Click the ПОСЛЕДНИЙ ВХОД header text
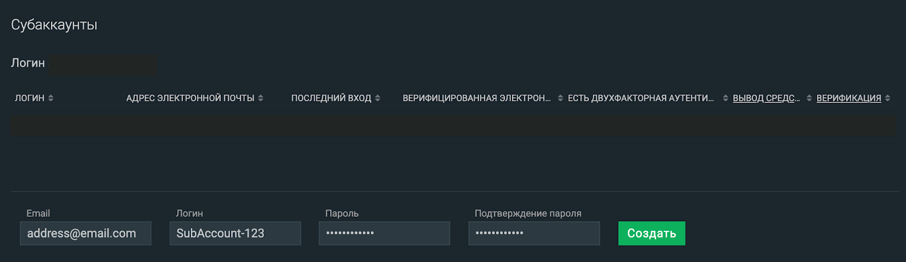Viewport: 906px width, 262px height. point(331,98)
